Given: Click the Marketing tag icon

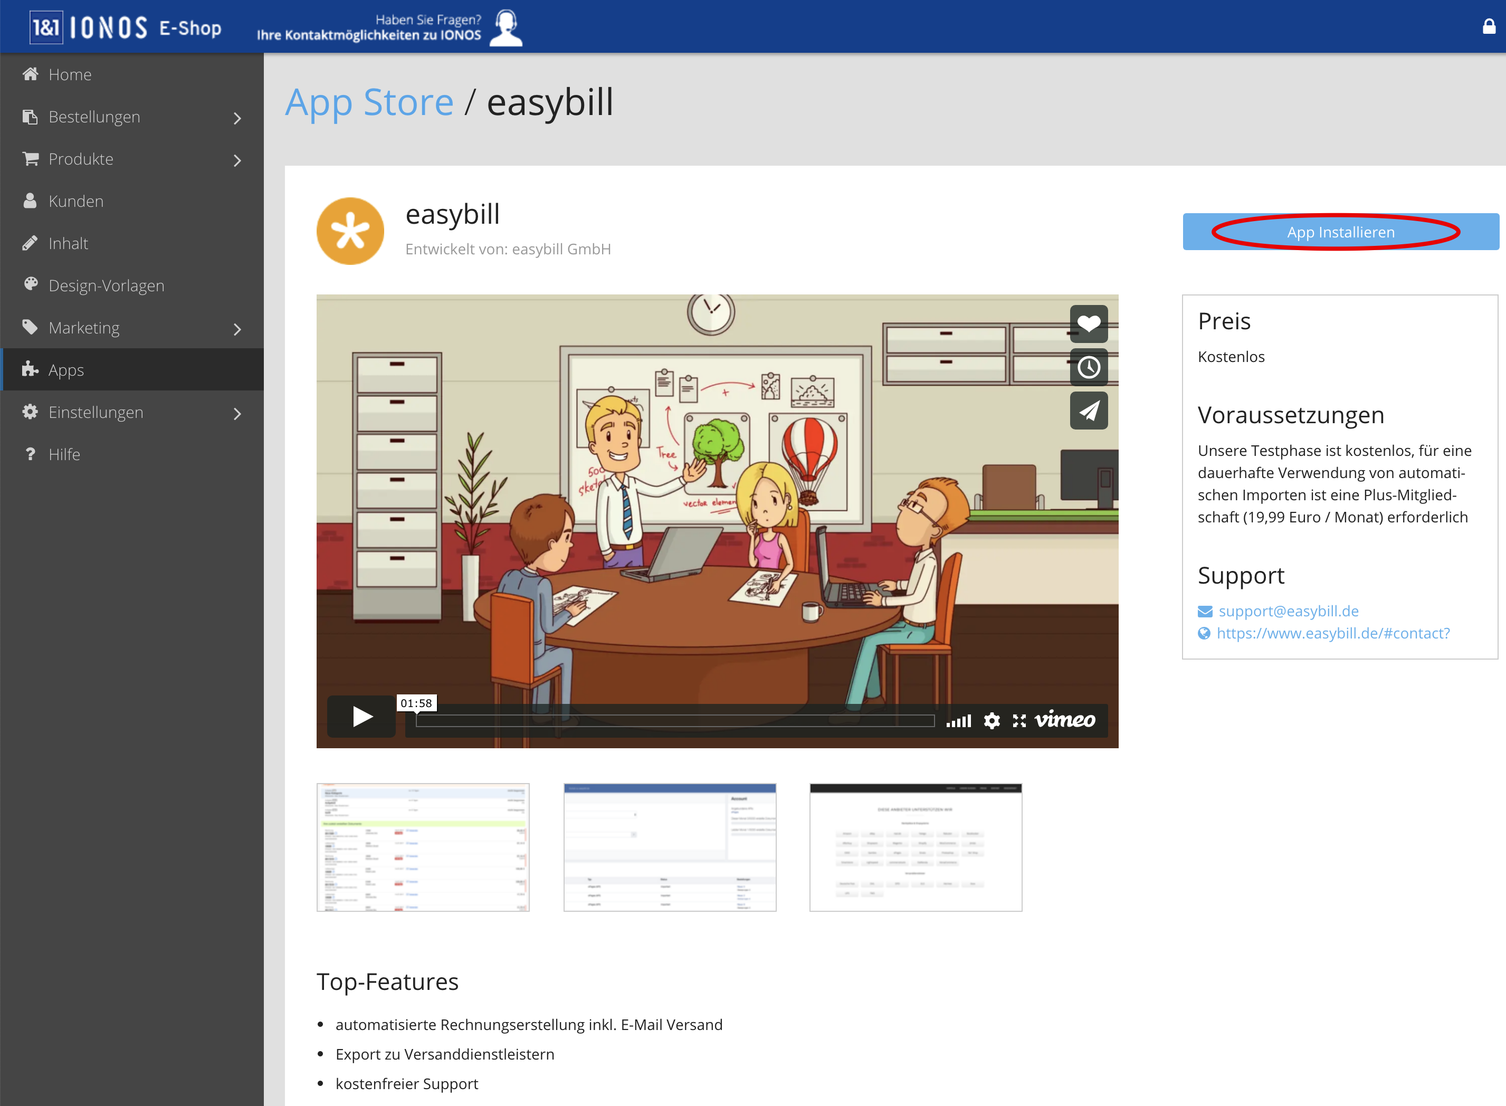Looking at the screenshot, I should [x=30, y=327].
